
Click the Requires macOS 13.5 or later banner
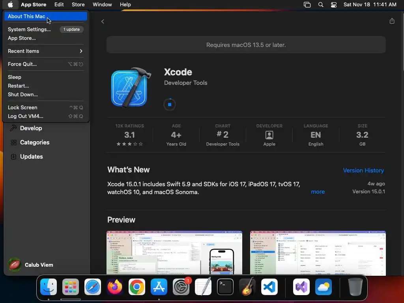coord(246,45)
